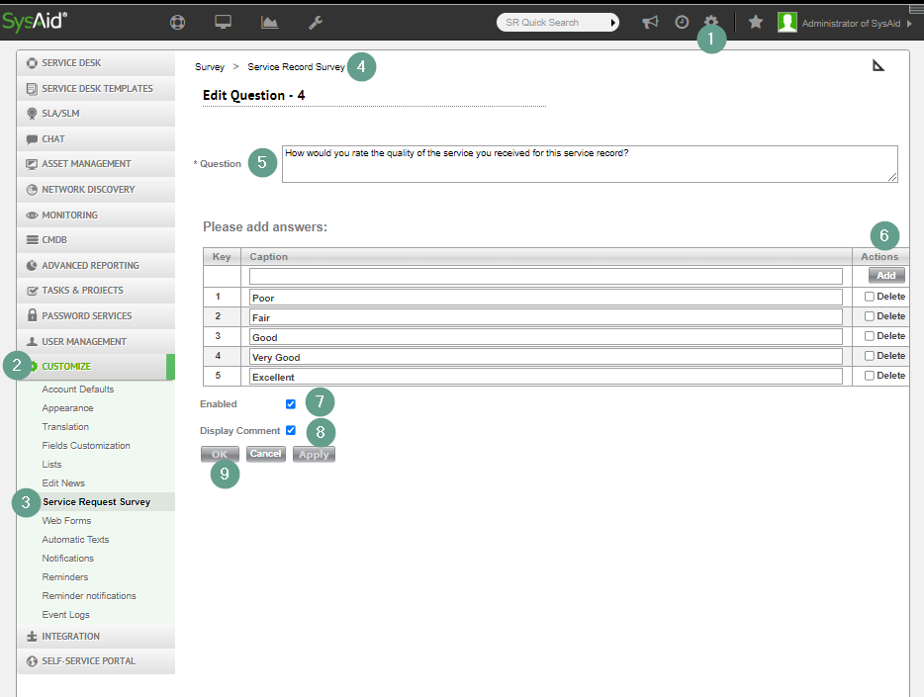Open Automatic Texts
Screen dimensions: 924x697
(75, 540)
